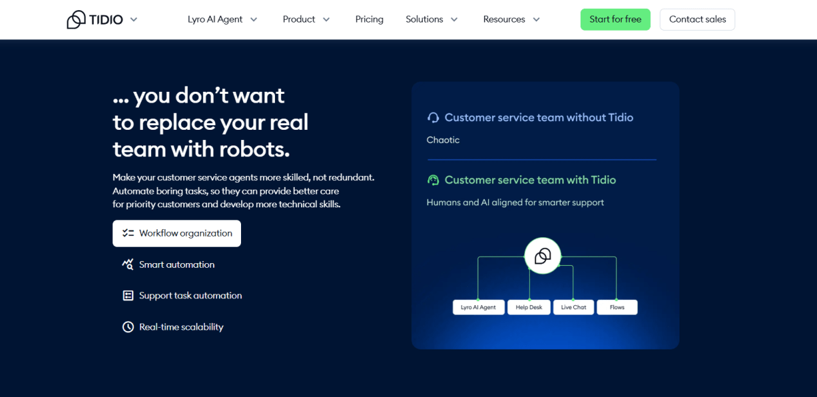Click the Contact sales button
The height and width of the screenshot is (397, 817).
point(697,19)
